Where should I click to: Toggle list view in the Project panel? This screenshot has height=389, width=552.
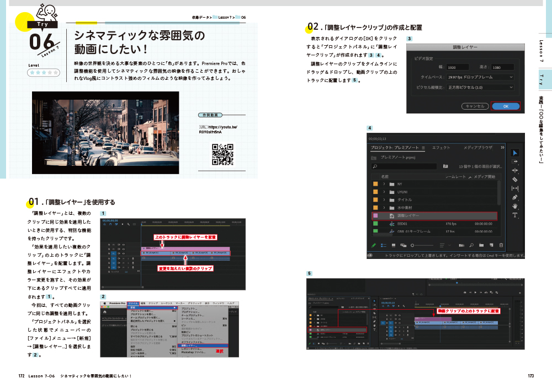pos(383,245)
